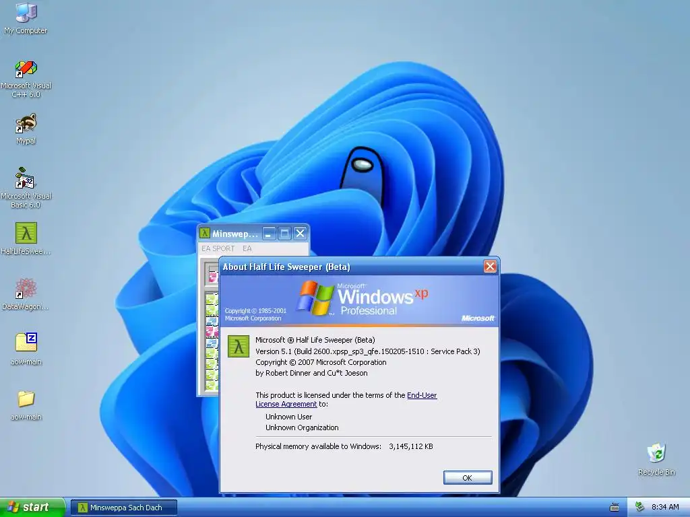Click the lambda icon in Minsweppa title bar
The height and width of the screenshot is (517, 690).
tap(205, 233)
